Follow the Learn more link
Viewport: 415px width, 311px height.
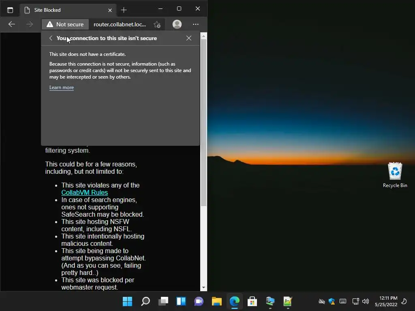tap(62, 87)
